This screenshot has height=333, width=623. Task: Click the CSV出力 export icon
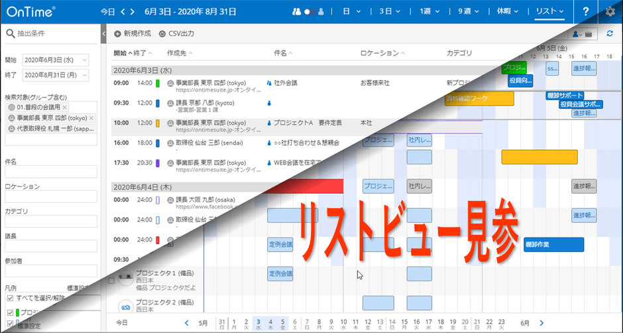click(x=162, y=33)
